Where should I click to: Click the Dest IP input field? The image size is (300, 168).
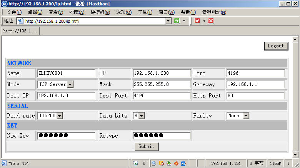pyautogui.click(x=66, y=96)
